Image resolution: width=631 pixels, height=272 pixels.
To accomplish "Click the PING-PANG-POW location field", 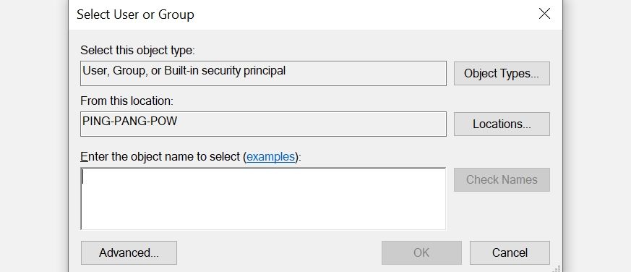I will click(263, 124).
